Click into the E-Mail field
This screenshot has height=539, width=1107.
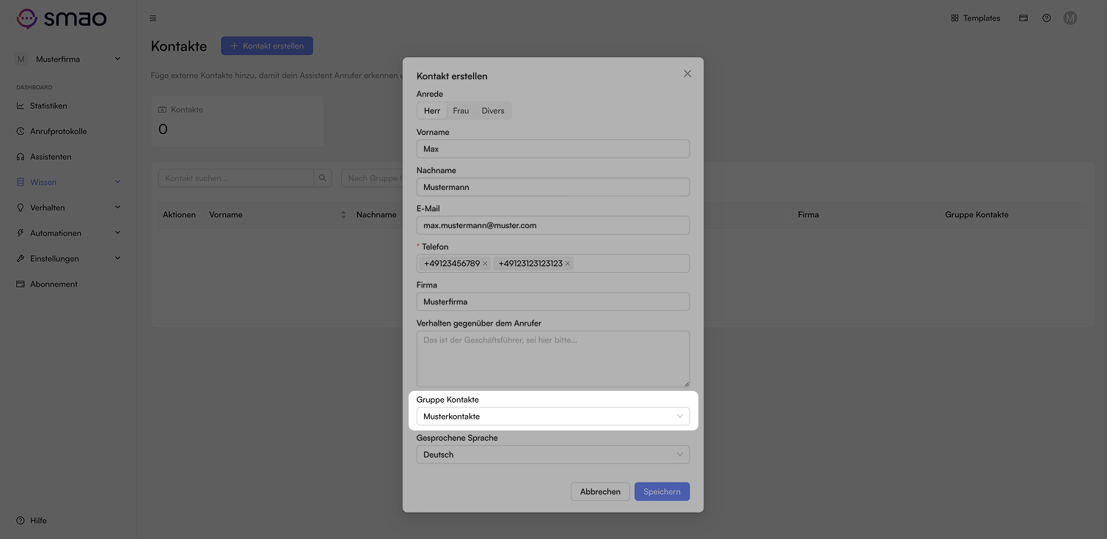coord(553,225)
